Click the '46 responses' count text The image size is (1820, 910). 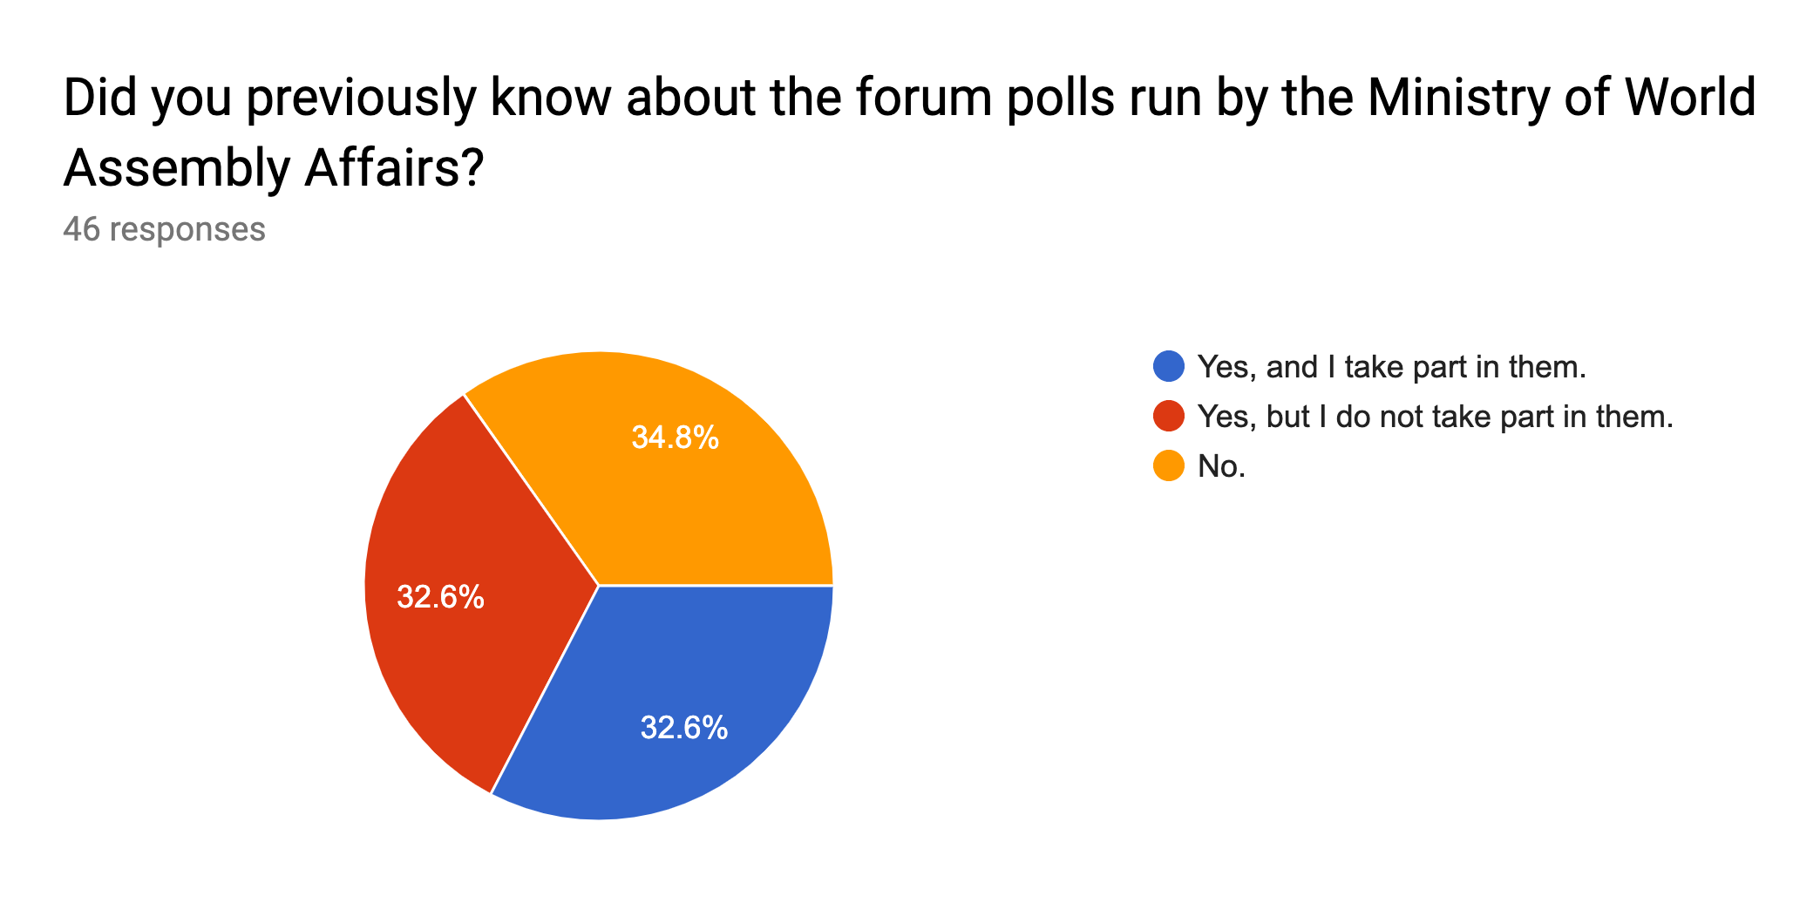click(164, 229)
